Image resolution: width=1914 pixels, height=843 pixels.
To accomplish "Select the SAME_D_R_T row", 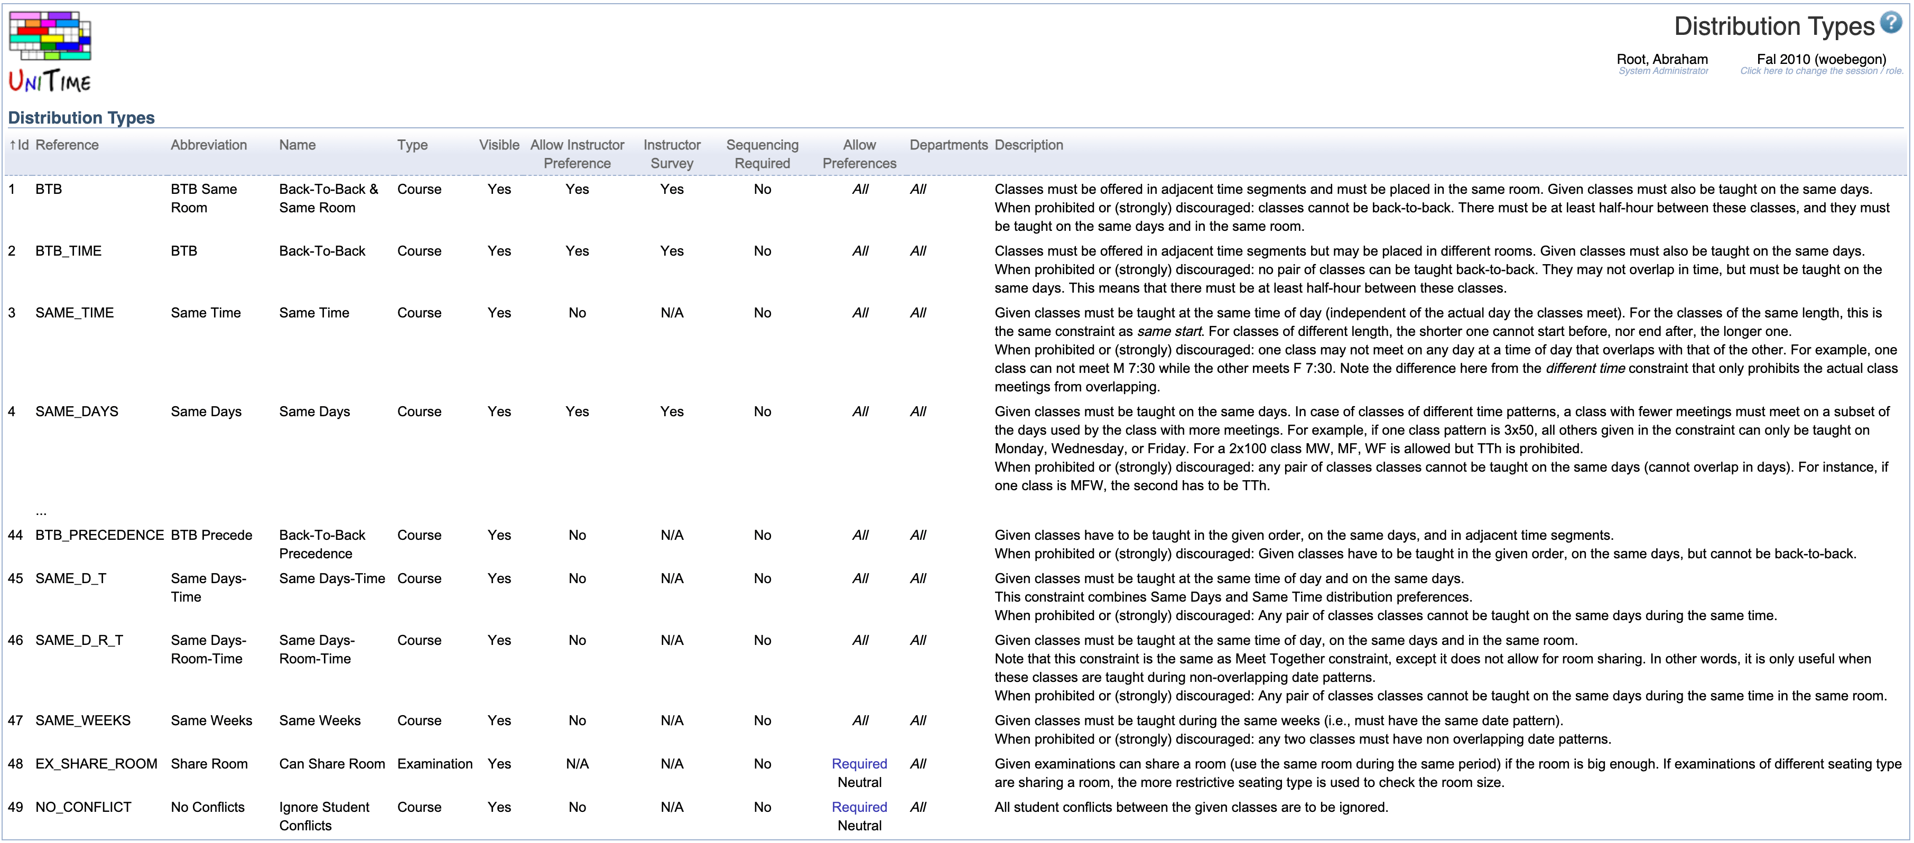I will (x=79, y=640).
